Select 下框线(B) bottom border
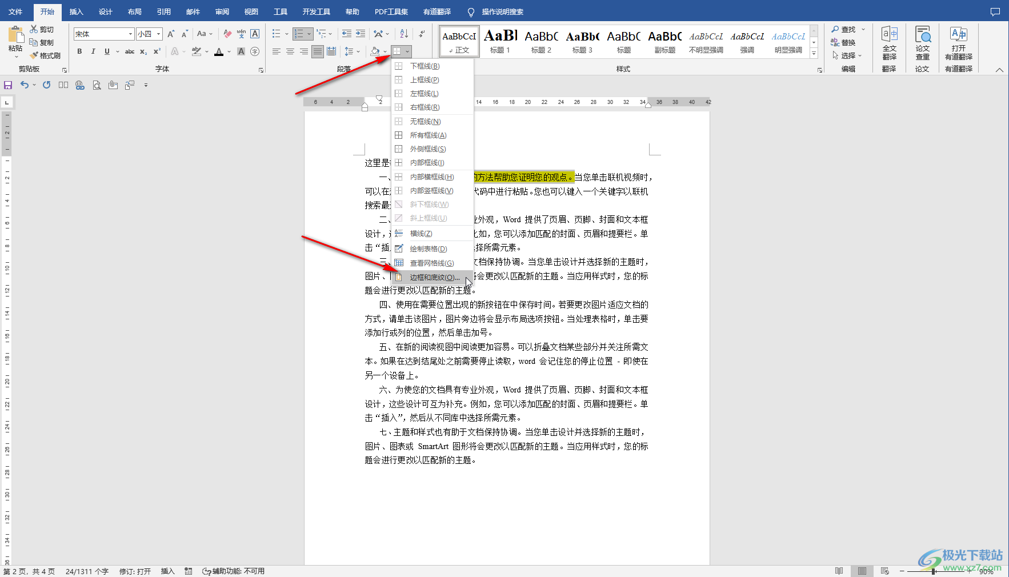The height and width of the screenshot is (577, 1009). 433,66
